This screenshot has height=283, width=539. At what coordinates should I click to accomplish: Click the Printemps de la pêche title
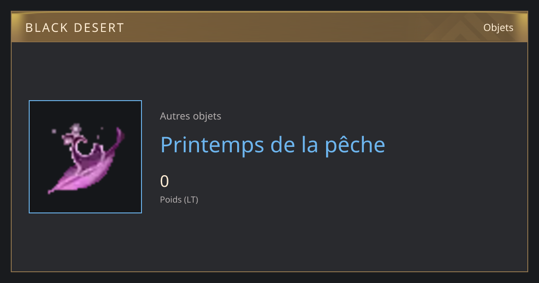click(x=273, y=145)
